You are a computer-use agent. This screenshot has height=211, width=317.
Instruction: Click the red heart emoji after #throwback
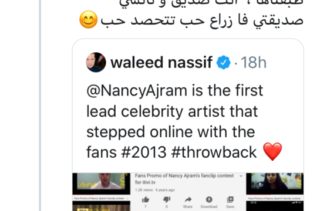pyautogui.click(x=272, y=152)
